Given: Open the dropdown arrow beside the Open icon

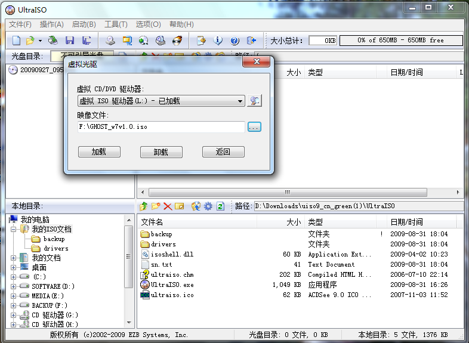Looking at the screenshot, I should click(40, 41).
